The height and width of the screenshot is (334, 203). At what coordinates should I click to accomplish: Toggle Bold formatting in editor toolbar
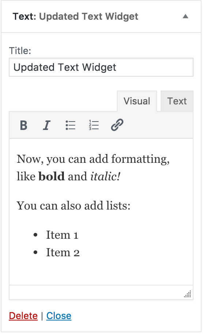coord(24,125)
